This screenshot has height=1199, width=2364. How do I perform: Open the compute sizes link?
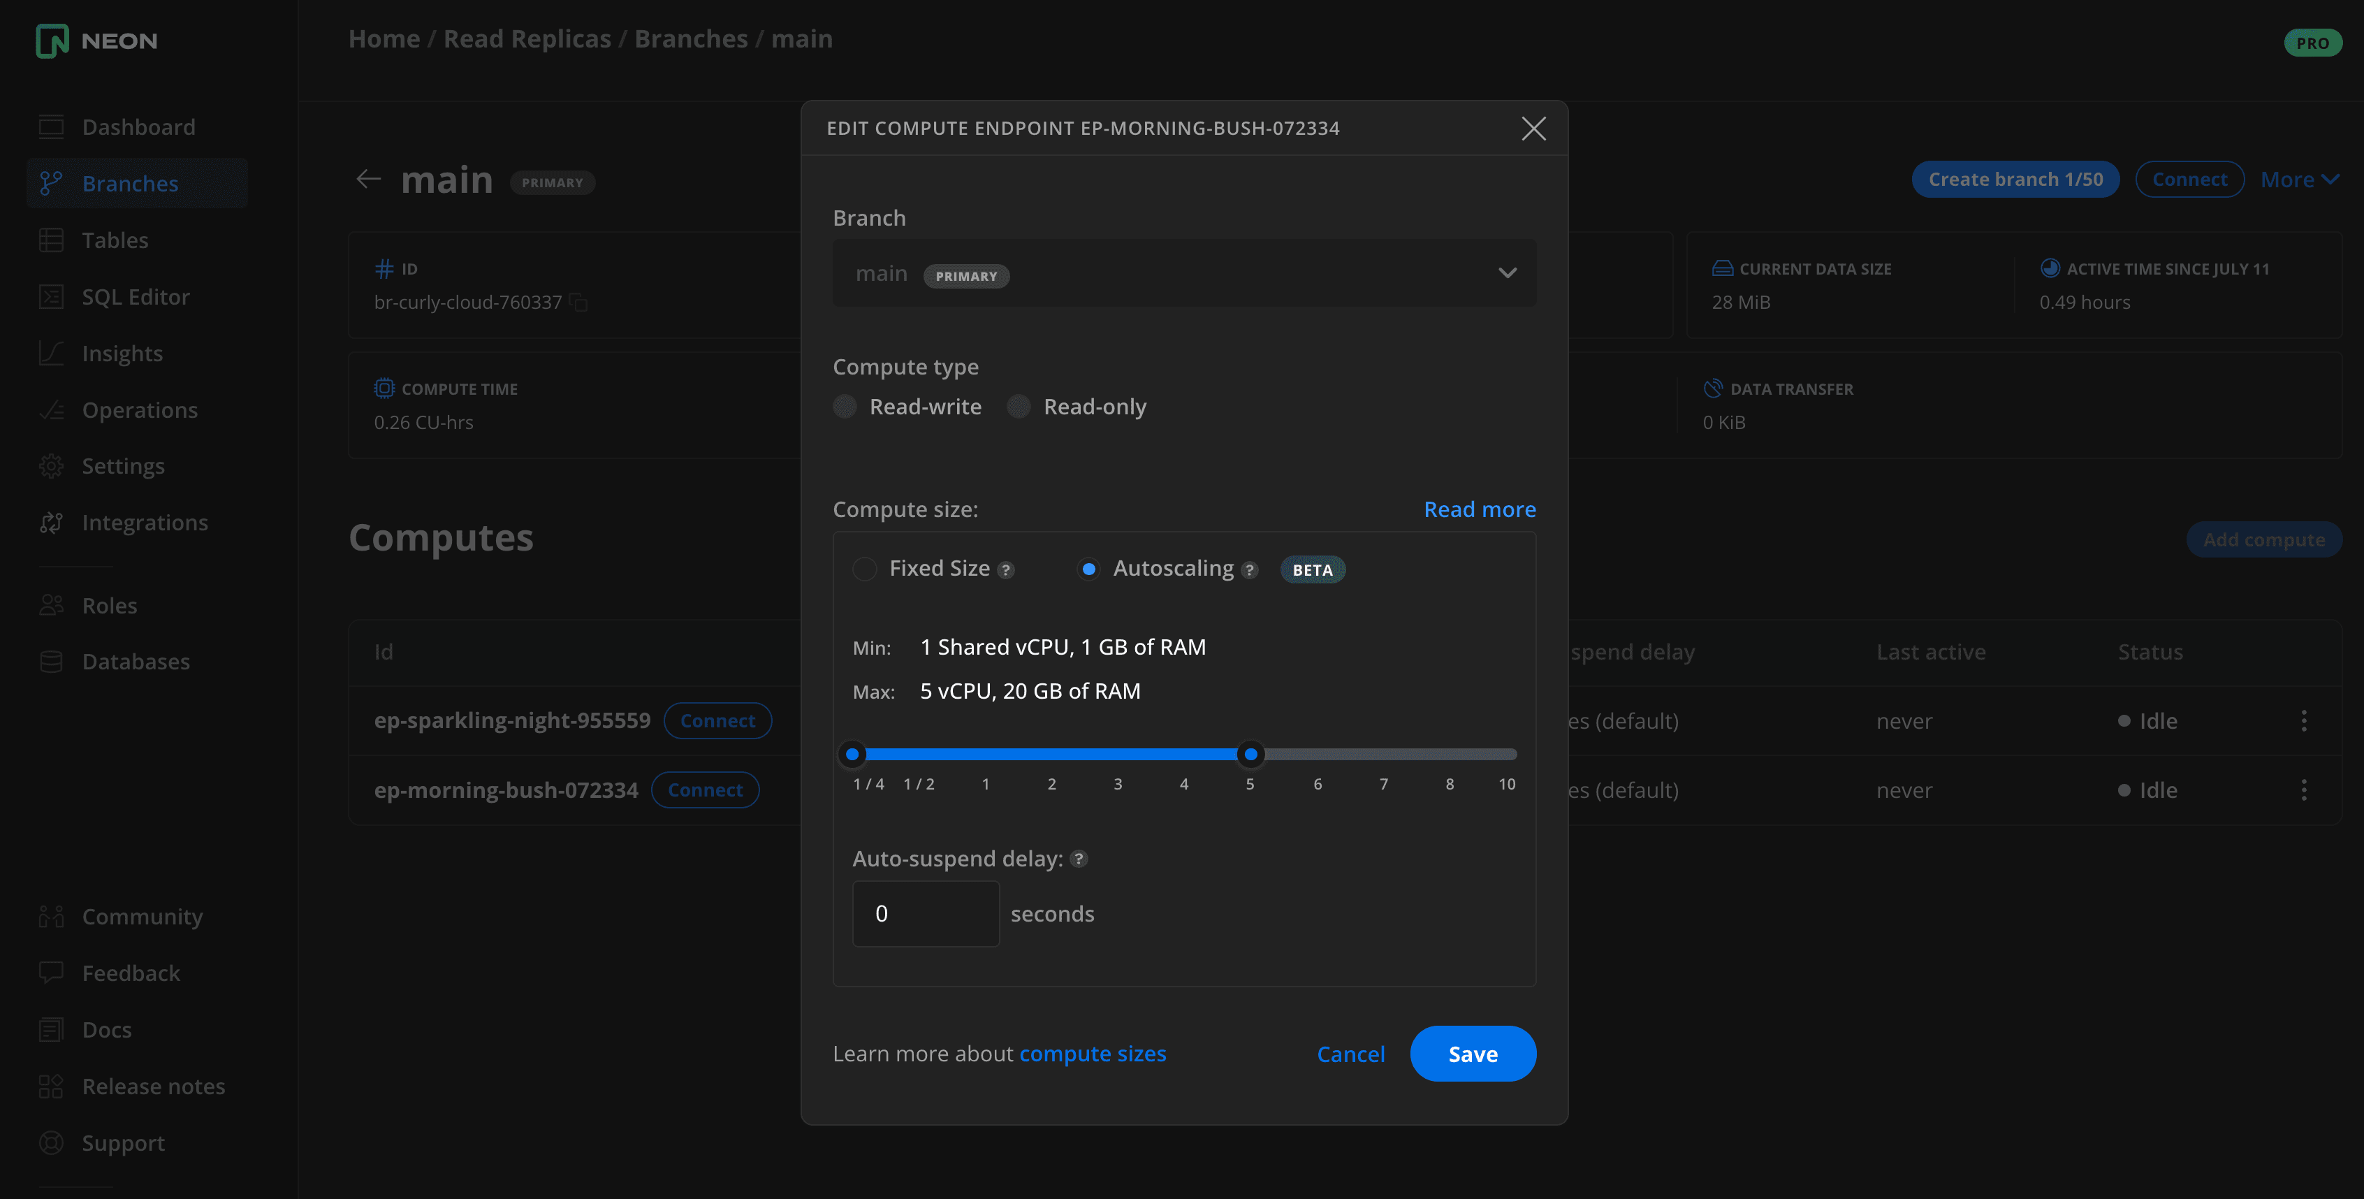[1092, 1054]
